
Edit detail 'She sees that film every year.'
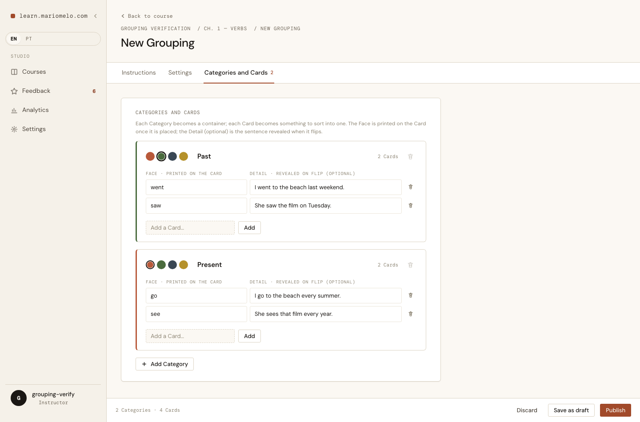point(326,314)
